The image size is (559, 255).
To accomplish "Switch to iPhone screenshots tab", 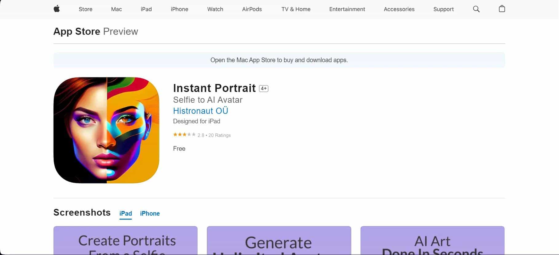I will point(150,213).
